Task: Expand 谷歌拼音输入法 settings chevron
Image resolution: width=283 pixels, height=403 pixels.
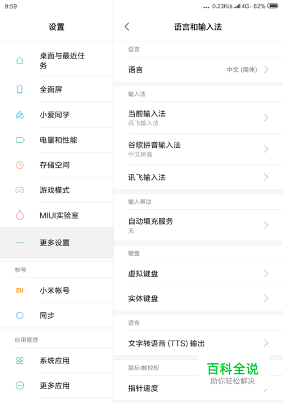Action: (266, 149)
